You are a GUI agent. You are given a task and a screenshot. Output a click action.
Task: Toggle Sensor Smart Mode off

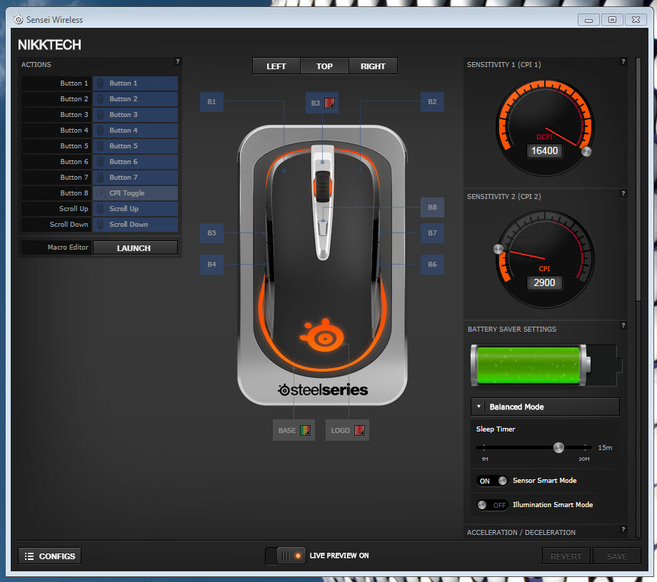[x=492, y=481]
